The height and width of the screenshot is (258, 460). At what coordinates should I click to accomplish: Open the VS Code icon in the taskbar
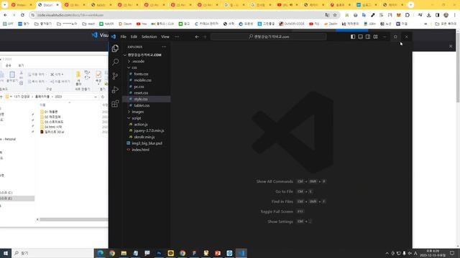tap(241, 253)
